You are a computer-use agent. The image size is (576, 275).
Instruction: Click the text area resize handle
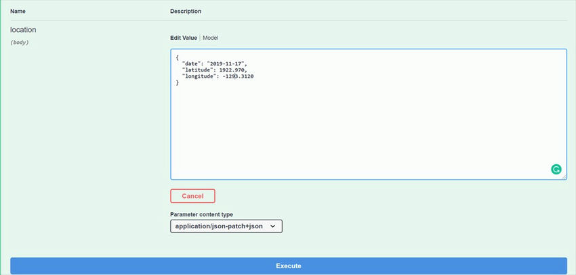pyautogui.click(x=564, y=177)
